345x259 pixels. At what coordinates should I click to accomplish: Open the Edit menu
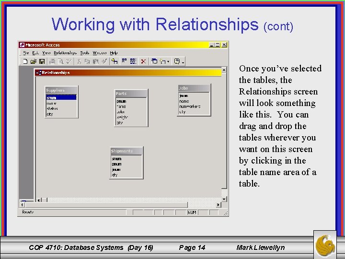[35, 53]
